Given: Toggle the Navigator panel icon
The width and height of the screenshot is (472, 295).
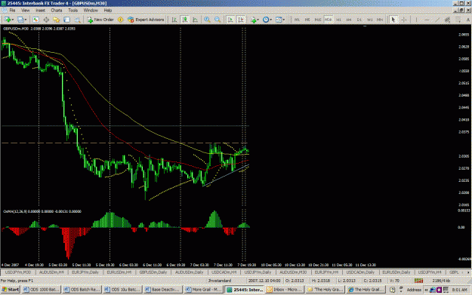Looking at the screenshot, I should [57, 20].
